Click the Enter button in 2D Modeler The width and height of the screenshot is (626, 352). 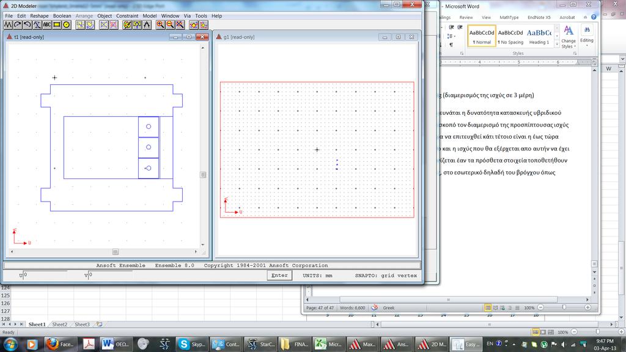[279, 276]
